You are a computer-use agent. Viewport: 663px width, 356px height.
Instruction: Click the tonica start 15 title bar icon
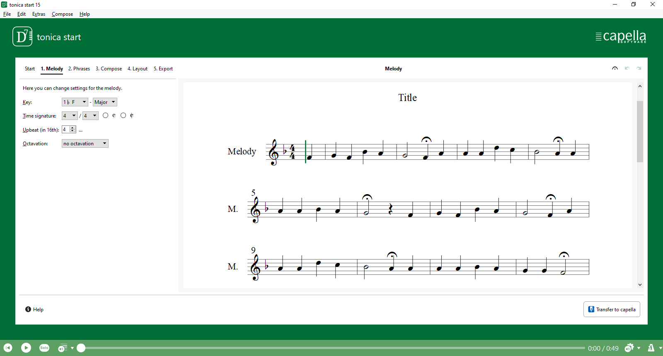coord(4,5)
